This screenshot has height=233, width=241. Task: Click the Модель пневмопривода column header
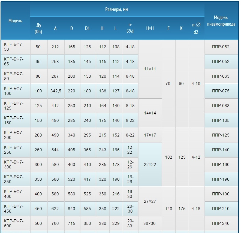(x=221, y=21)
